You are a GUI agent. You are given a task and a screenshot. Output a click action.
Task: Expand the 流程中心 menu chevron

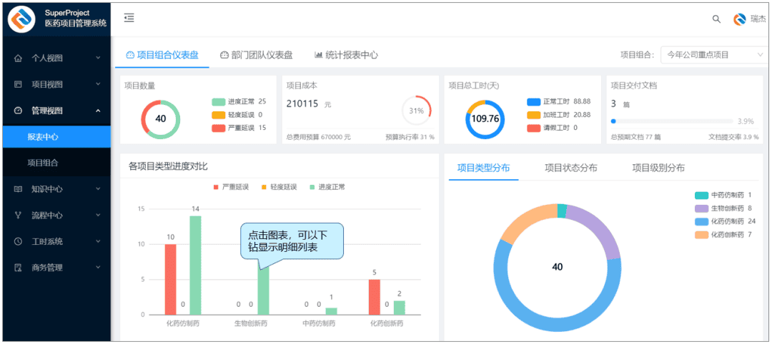[98, 216]
